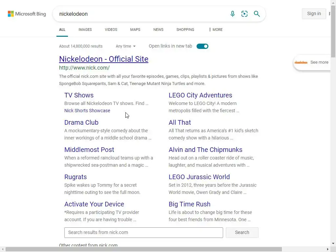
Task: Toggle Open links in new tab switch
Action: 202,46
